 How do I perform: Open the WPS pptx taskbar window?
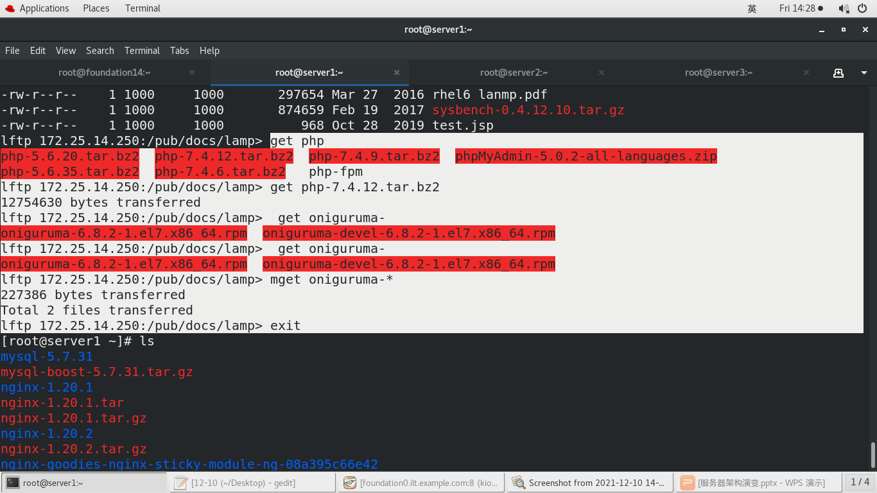coord(758,482)
